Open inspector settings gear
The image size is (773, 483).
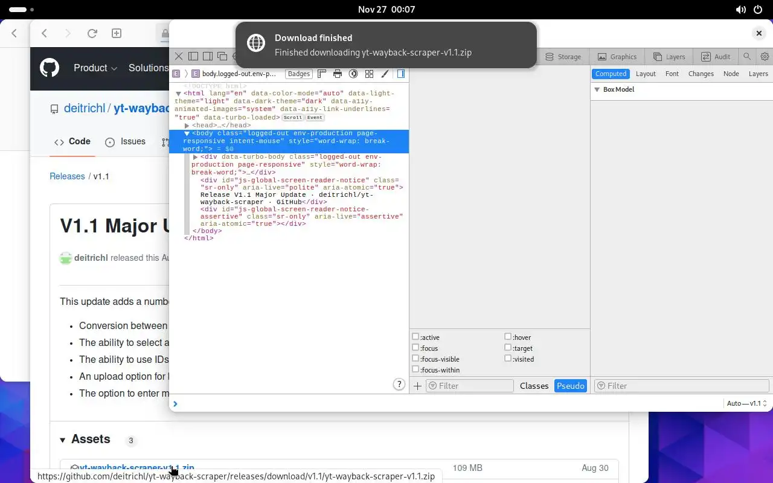tap(765, 56)
